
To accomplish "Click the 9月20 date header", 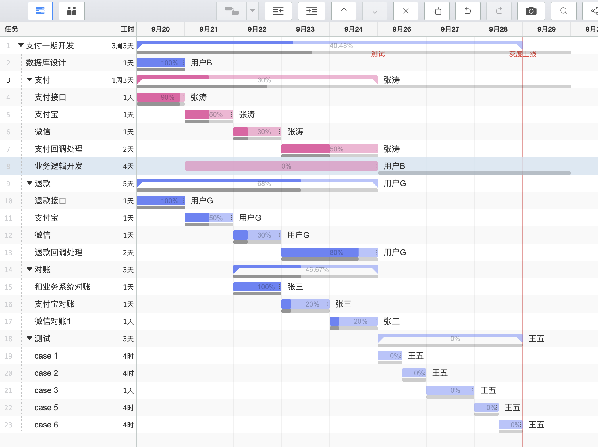I will [161, 29].
